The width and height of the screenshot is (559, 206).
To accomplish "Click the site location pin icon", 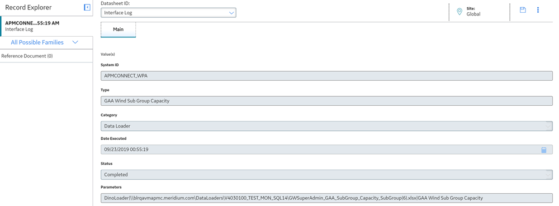I will click(459, 12).
